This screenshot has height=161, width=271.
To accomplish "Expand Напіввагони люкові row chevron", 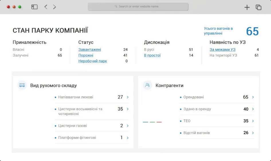I will pyautogui.click(x=128, y=97).
